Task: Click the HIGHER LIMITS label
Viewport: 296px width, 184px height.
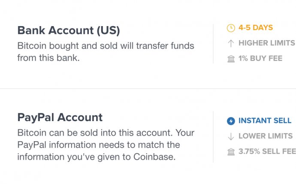Action: (267, 43)
